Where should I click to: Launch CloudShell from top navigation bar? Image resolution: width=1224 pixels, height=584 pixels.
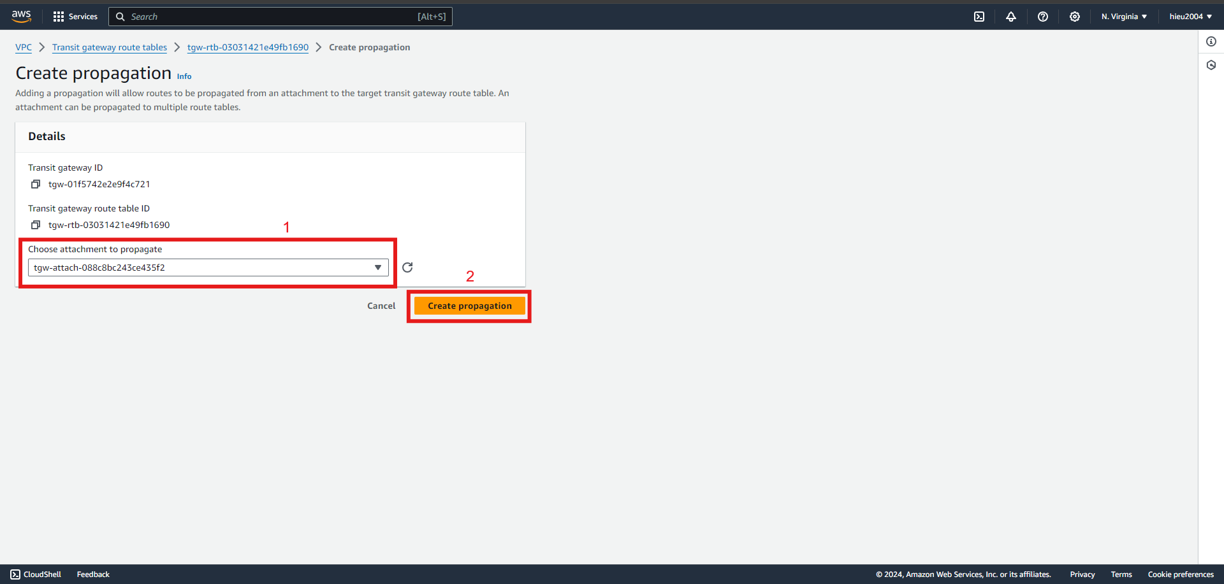[979, 17]
